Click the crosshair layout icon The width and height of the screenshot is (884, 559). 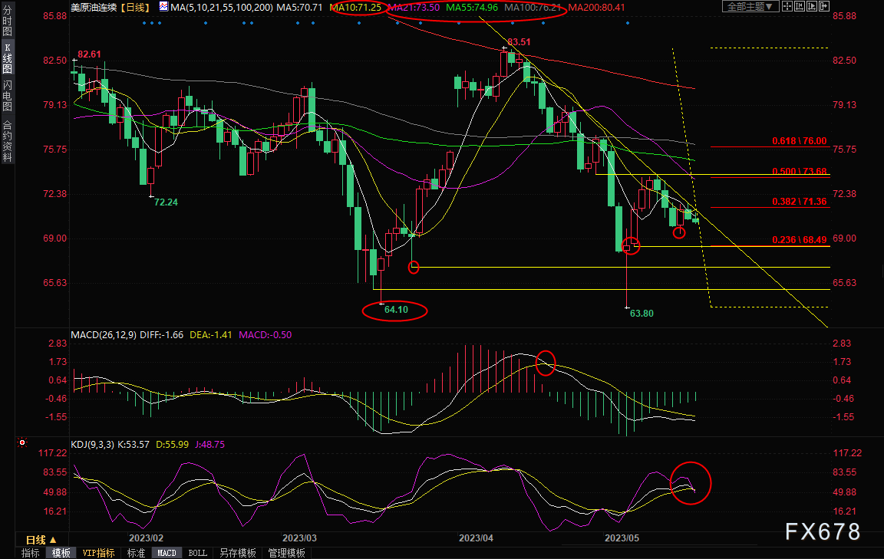787,6
